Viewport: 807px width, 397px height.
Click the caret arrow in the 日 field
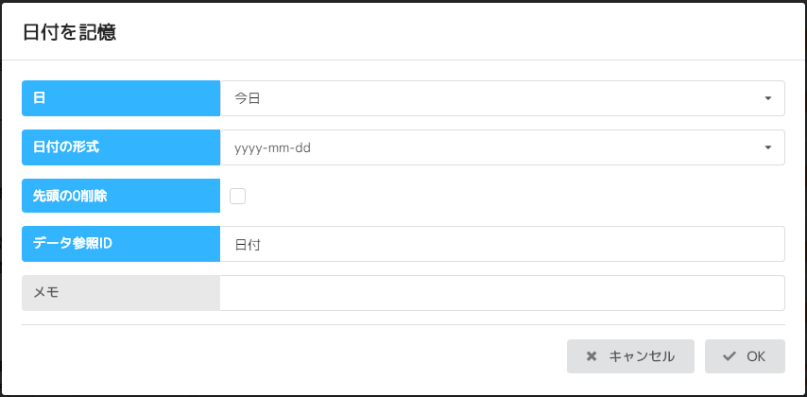click(x=767, y=98)
